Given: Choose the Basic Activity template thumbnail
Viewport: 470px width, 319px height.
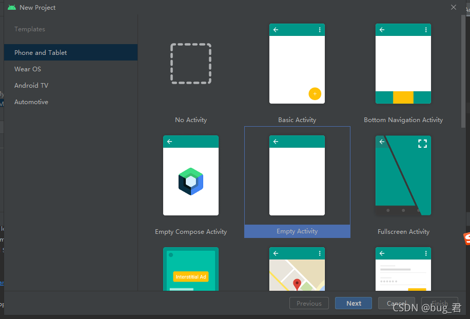Looking at the screenshot, I should tap(297, 64).
